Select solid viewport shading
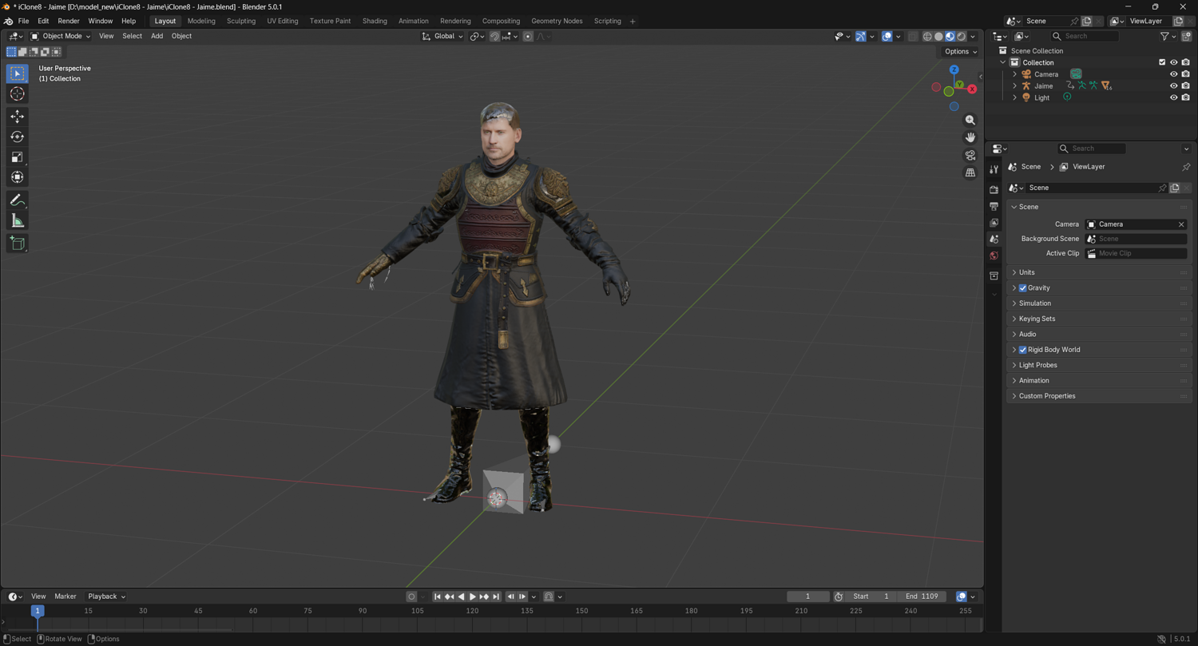 click(938, 36)
